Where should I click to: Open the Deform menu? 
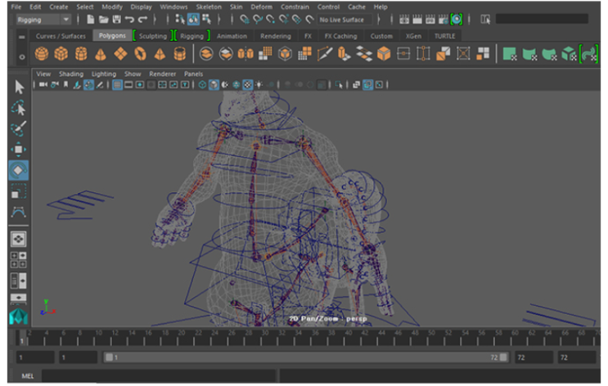(261, 7)
